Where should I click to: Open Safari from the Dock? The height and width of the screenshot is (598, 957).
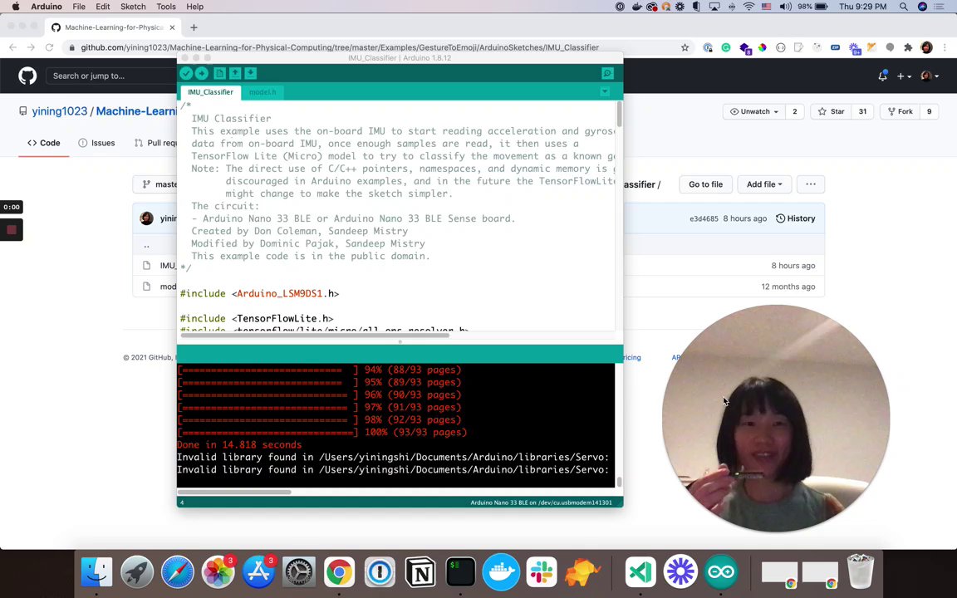pyautogui.click(x=177, y=571)
